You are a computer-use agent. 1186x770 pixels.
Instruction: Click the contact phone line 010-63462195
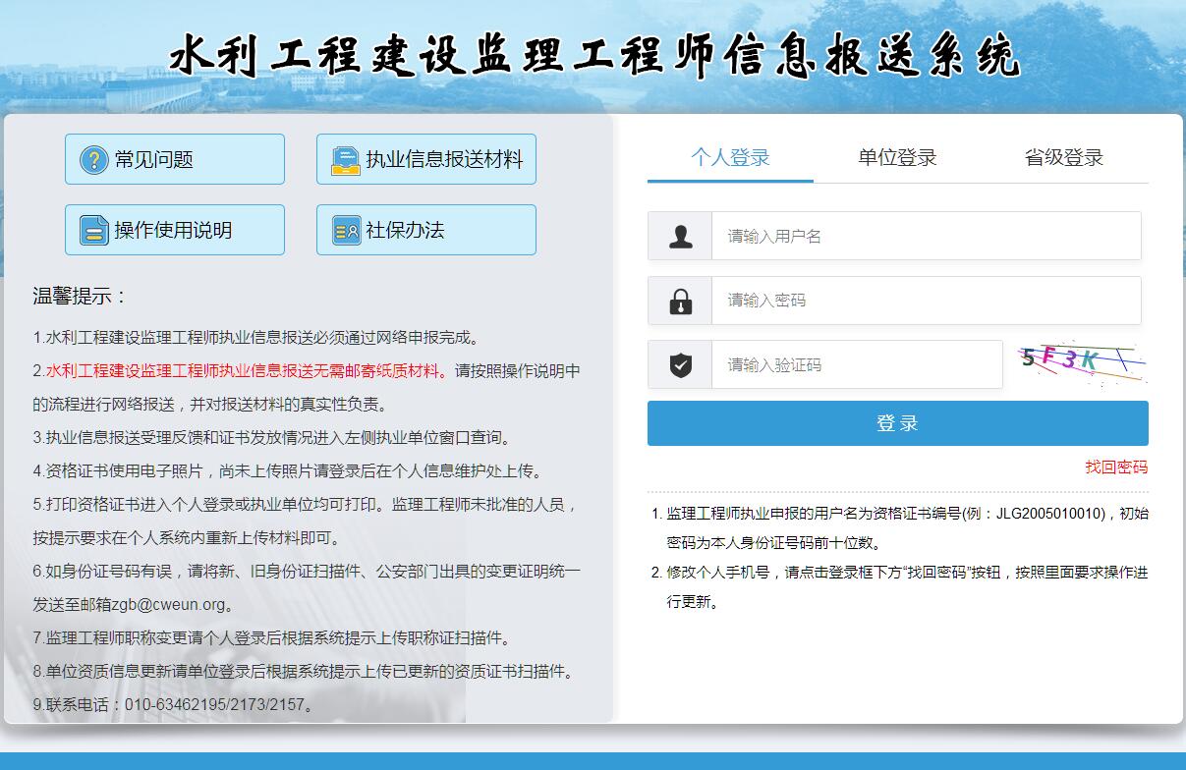point(176,705)
